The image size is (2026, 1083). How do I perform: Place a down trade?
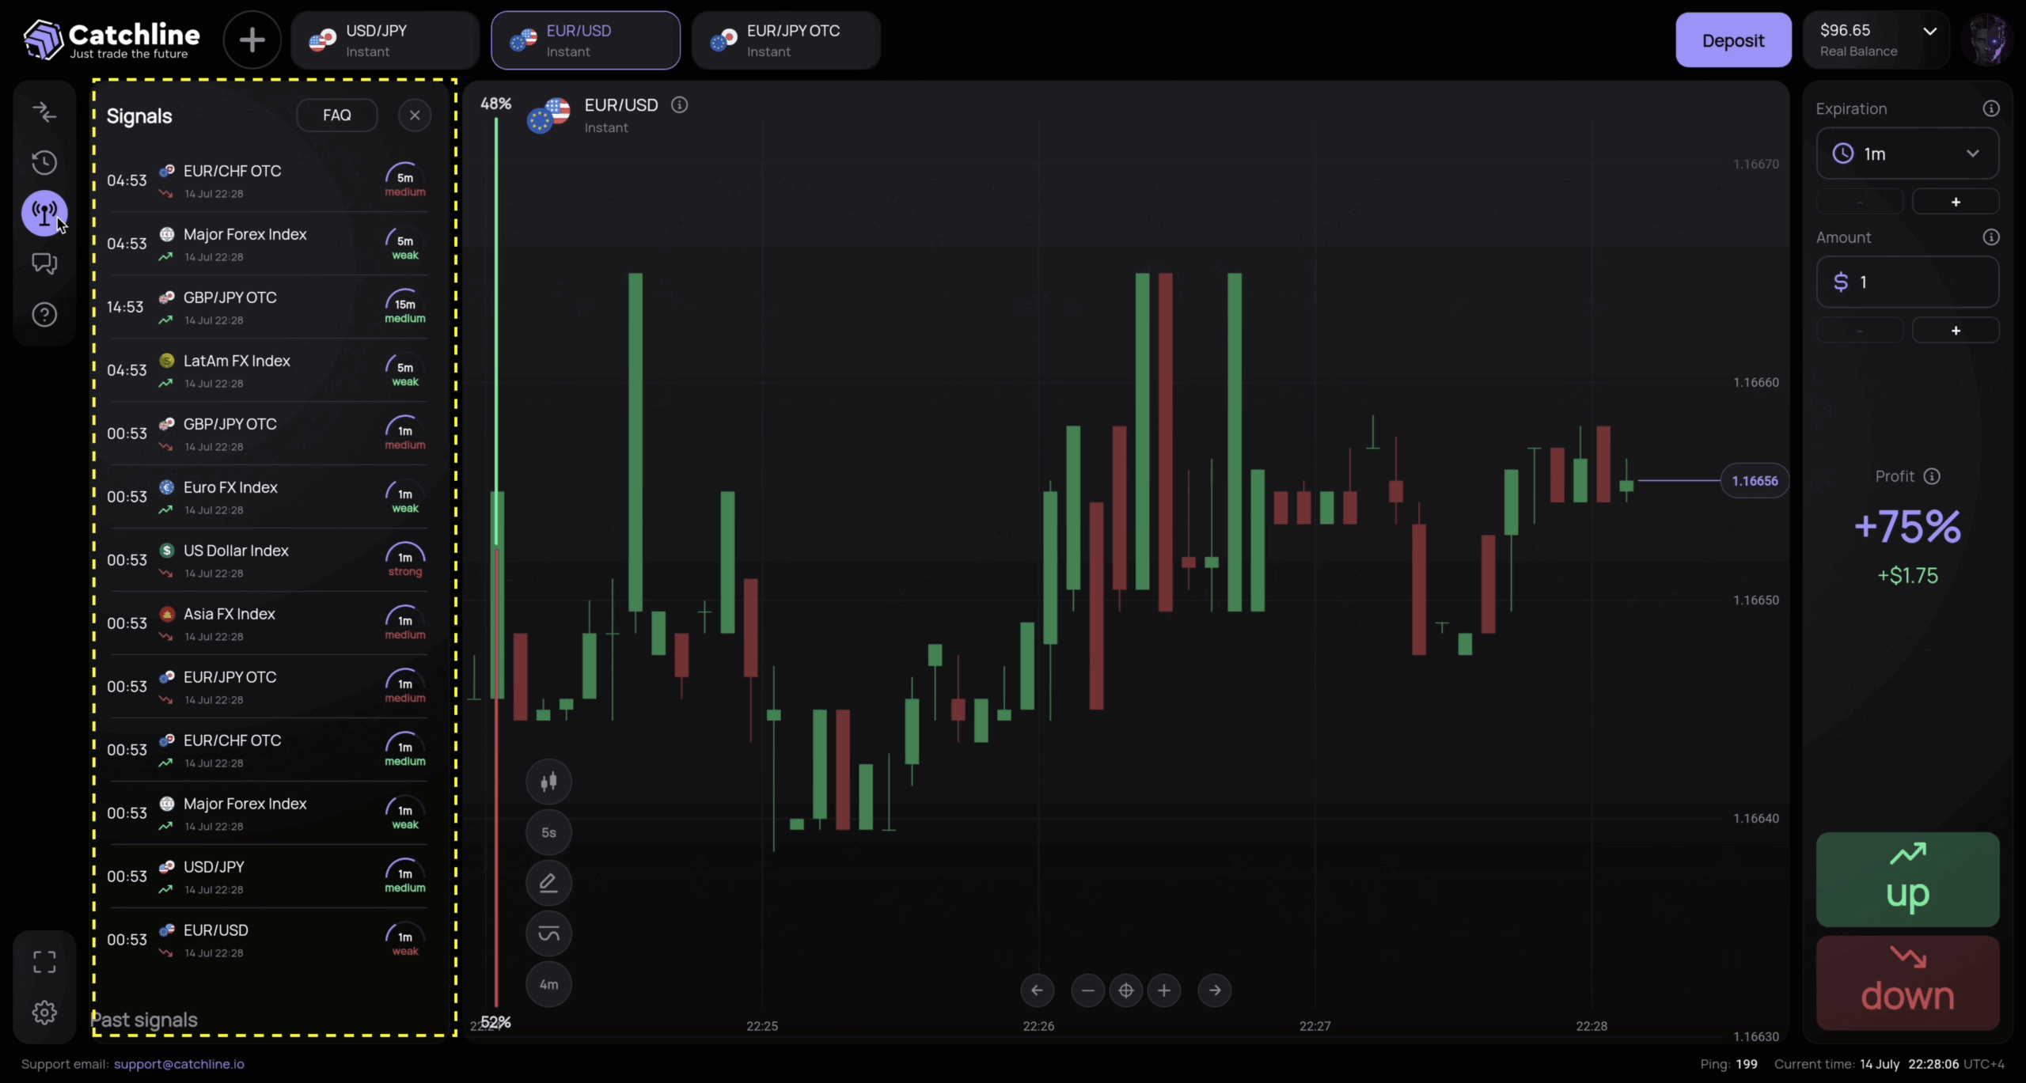tap(1907, 983)
